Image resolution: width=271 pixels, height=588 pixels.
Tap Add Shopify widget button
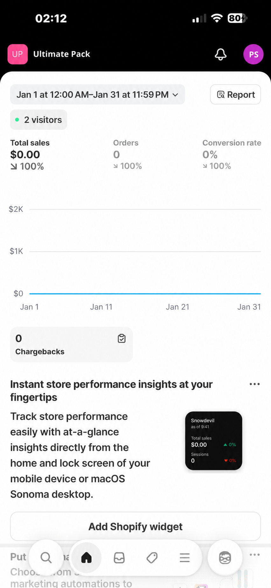tap(135, 526)
